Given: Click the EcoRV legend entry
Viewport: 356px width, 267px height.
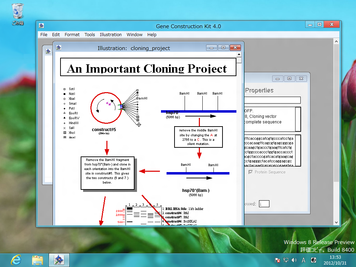Looking at the screenshot, I should click(x=71, y=118).
